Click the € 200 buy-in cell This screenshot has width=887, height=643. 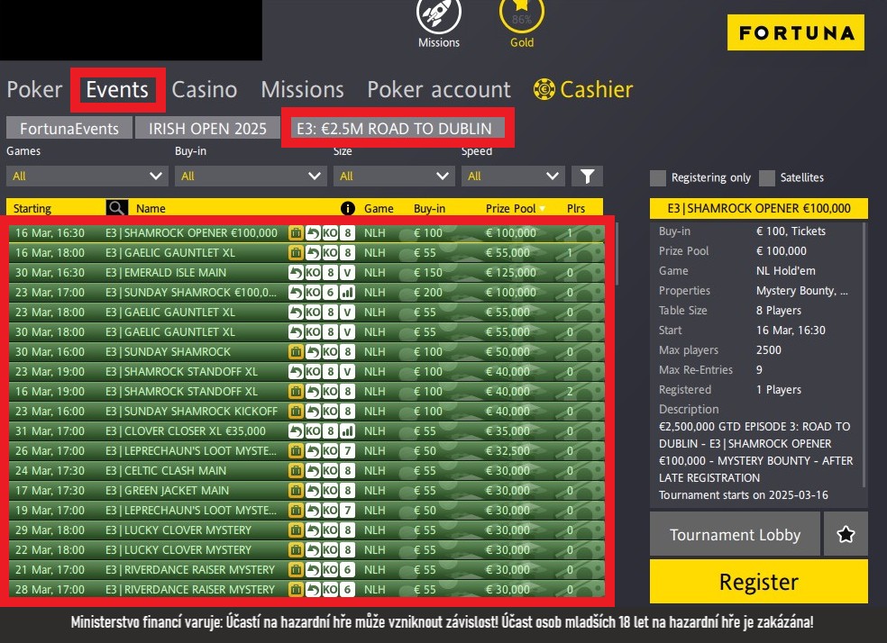coord(427,292)
